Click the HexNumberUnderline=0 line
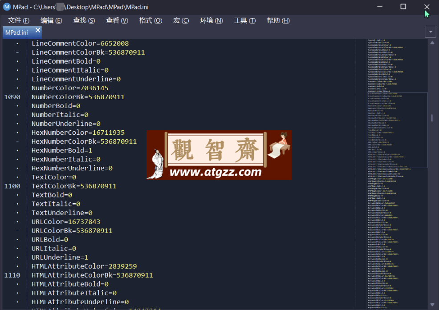Screen dimensions: 439x310 (72, 169)
